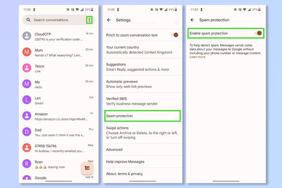Follow the Learn more link
The height and width of the screenshot is (188, 282).
(197, 57)
